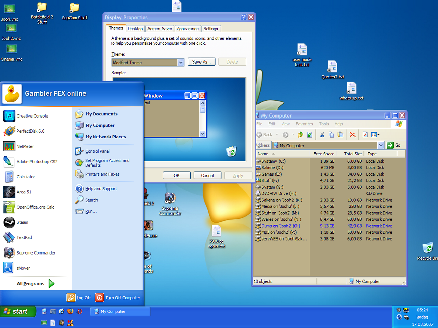Click the Up folder icon in My Computer toolbar
This screenshot has height=328, width=438.
point(300,135)
